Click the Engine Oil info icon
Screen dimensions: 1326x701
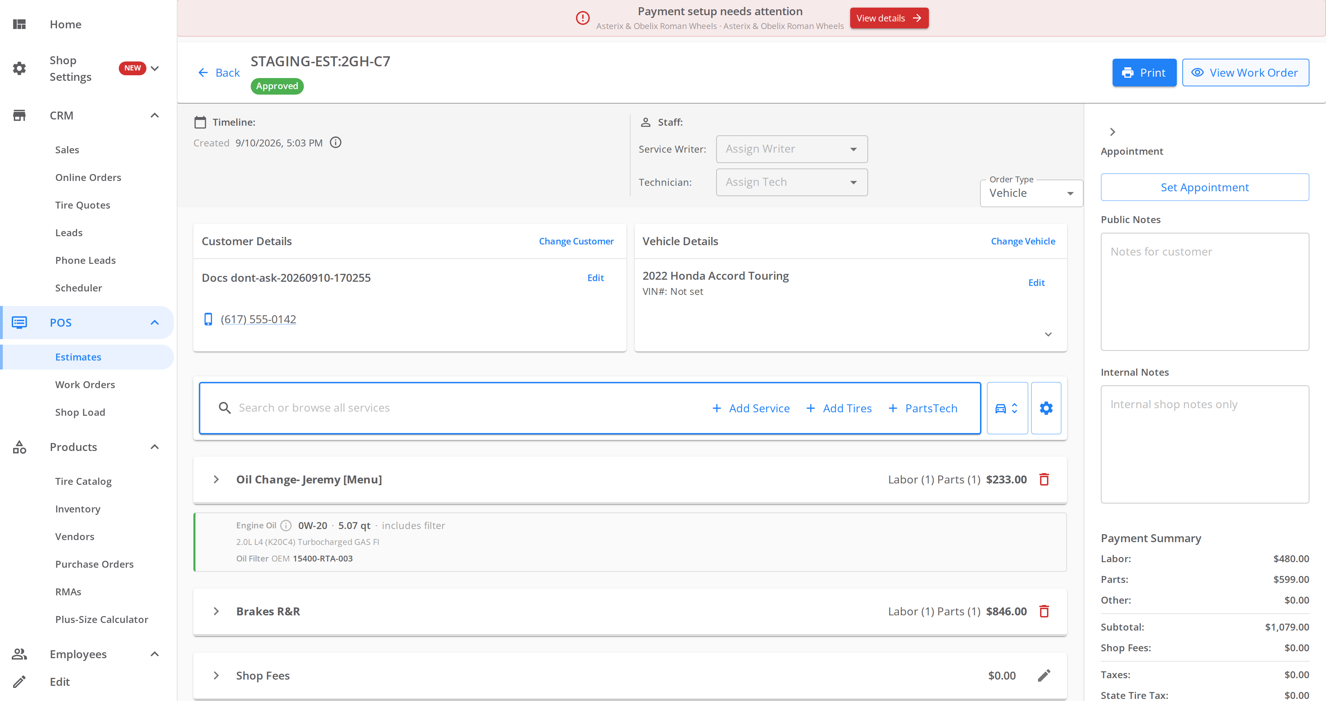coord(286,526)
